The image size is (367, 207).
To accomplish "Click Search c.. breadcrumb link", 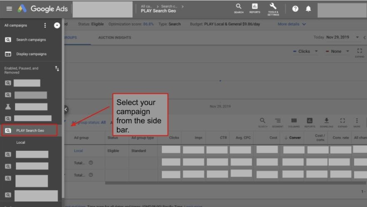I will (169, 6).
